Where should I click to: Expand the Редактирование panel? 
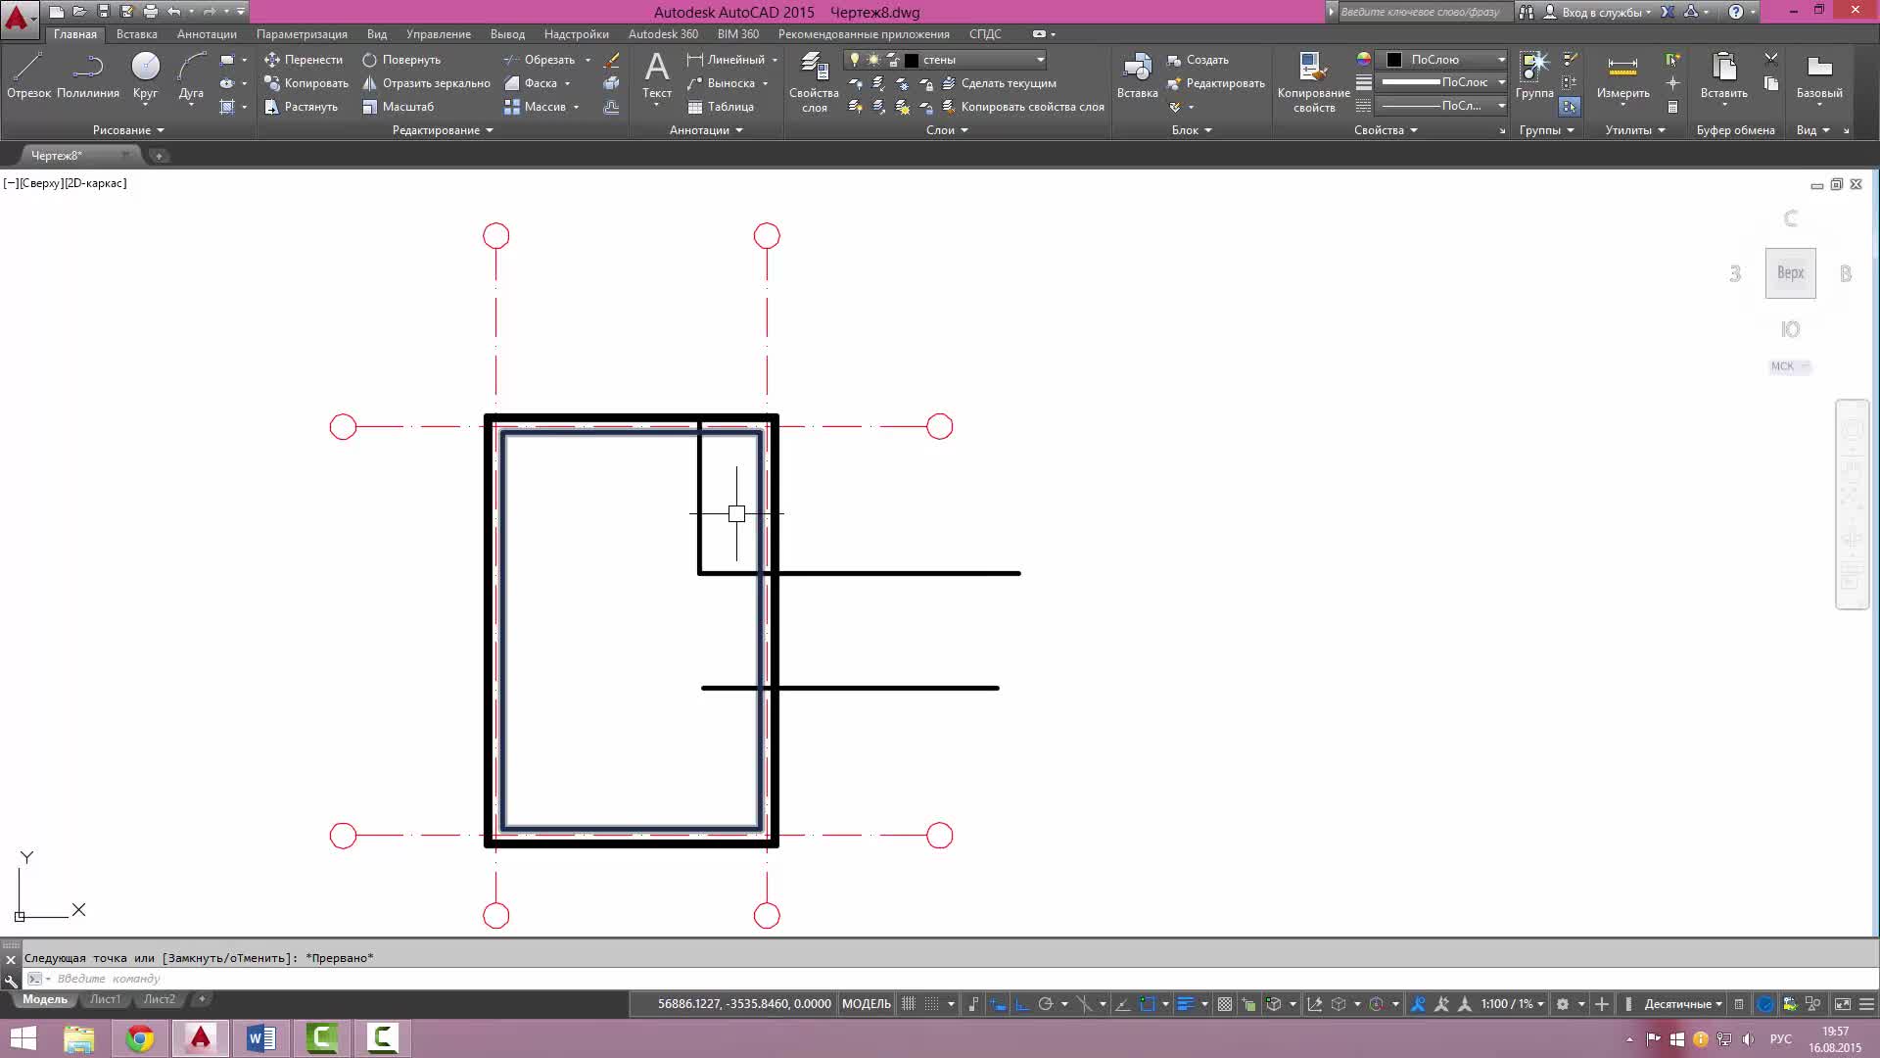pyautogui.click(x=443, y=130)
